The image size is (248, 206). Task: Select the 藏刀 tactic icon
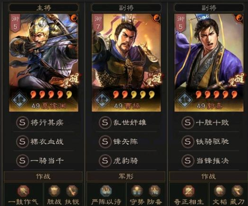(237, 191)
